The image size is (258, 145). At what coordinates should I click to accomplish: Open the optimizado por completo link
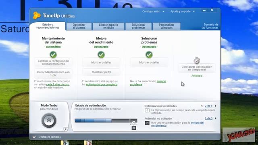[x=102, y=84]
